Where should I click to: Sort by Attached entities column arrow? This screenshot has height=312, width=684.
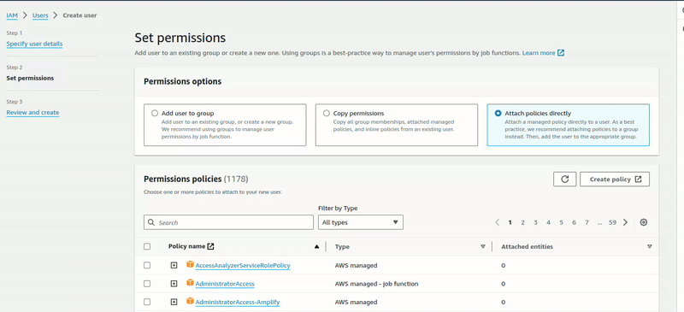(650, 246)
